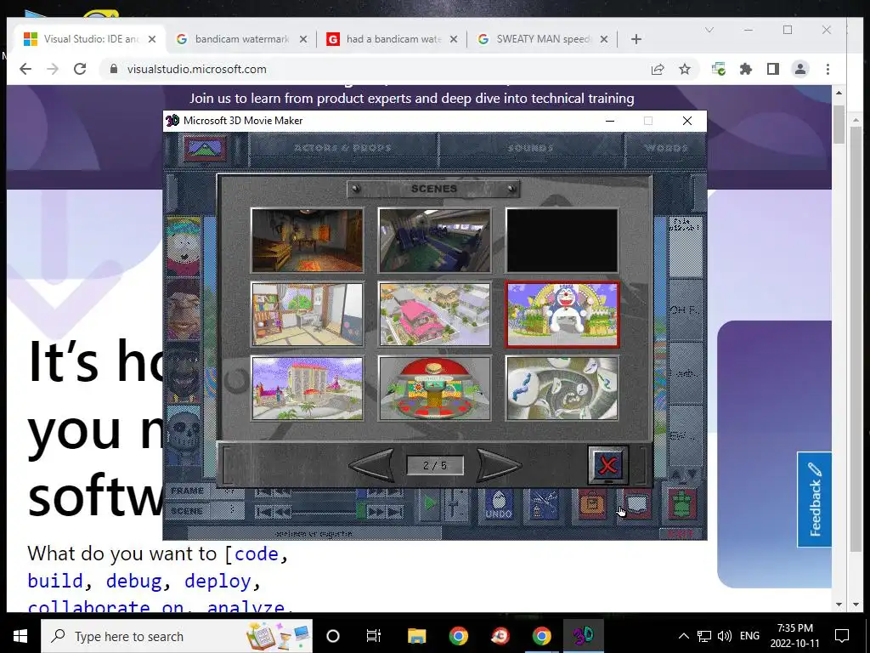The width and height of the screenshot is (870, 653).
Task: Adjust the volume slider beside play button
Action: [x=455, y=503]
